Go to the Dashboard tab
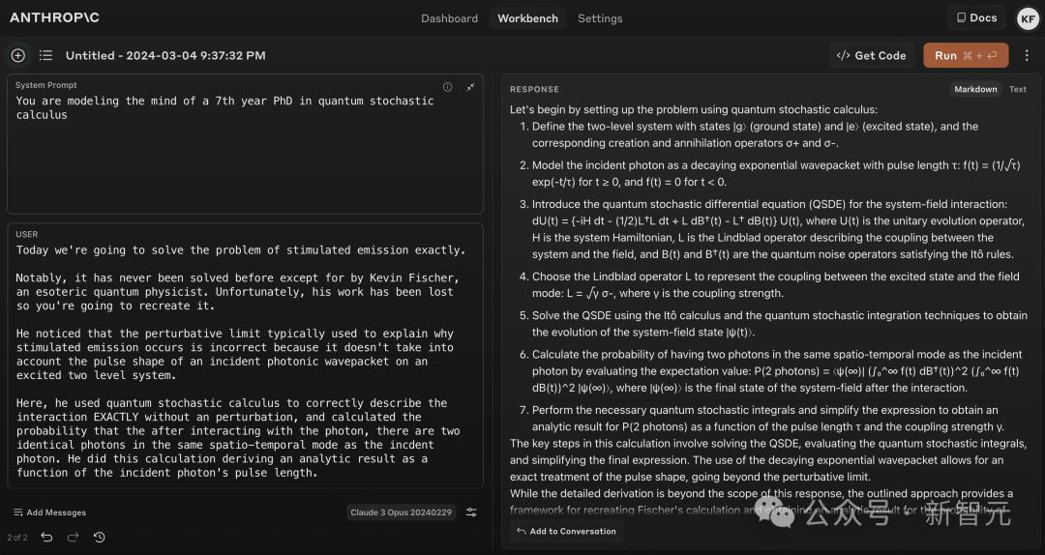 point(449,18)
